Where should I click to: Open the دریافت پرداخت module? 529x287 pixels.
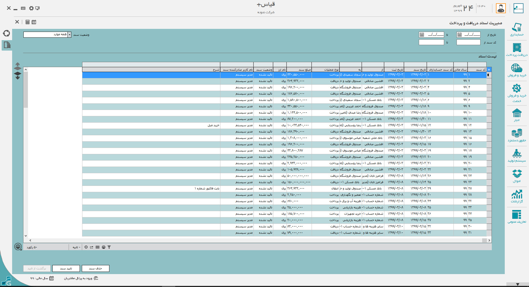click(517, 50)
